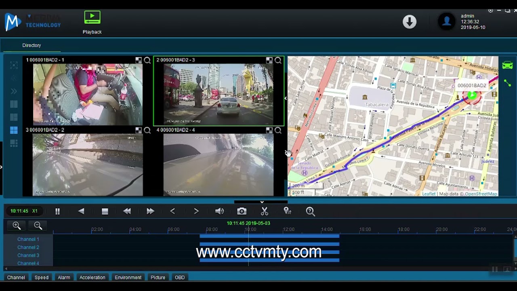Toggle stream type on camera 4 006001BAD2-4
The image size is (517, 291).
click(x=269, y=130)
